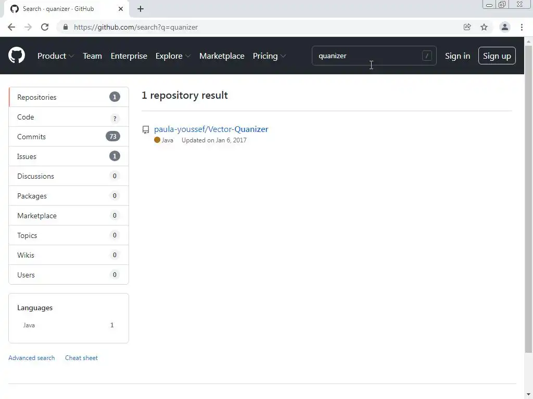Image resolution: width=533 pixels, height=399 pixels.
Task: Select Commits results filter
Action: (69, 137)
